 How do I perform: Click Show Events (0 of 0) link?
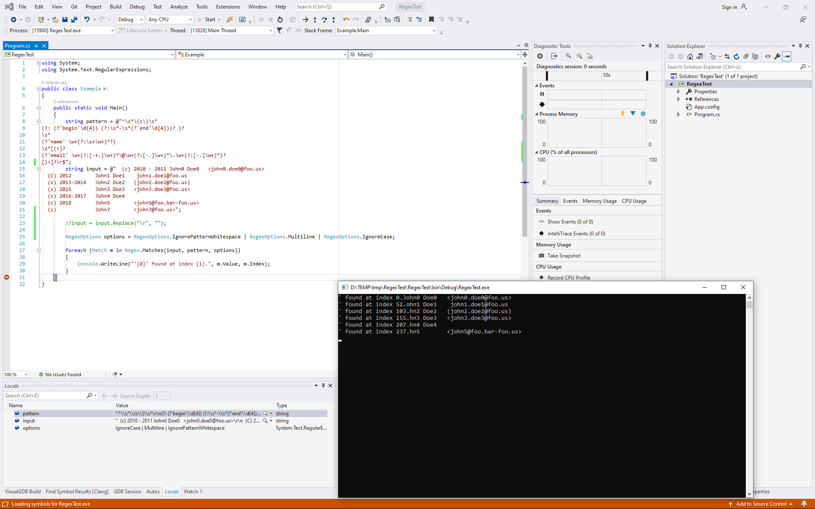[570, 222]
